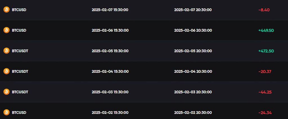Click Bitcoin icon in 2025-02-07 row

6,10
